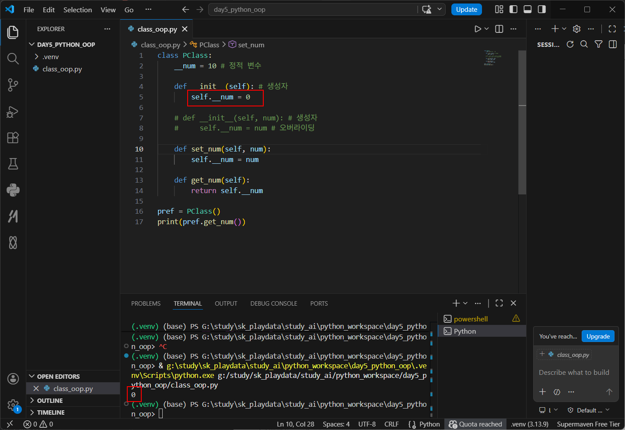Viewport: 625px width, 430px height.
Task: Toggle sessions sidebar layout in chat
Action: coord(613,44)
